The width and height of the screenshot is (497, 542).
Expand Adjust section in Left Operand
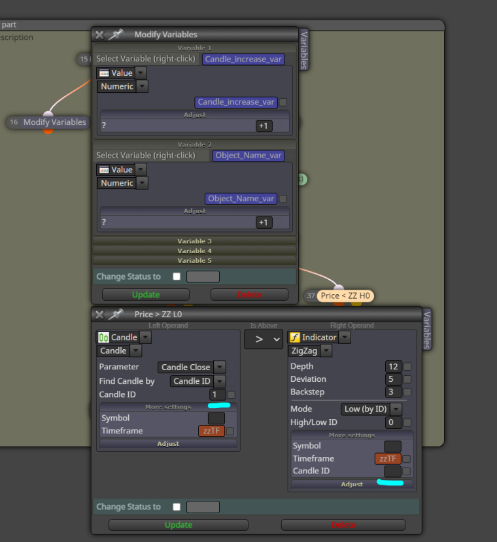(168, 443)
